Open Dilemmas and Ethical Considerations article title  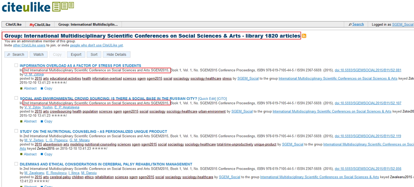(106, 164)
